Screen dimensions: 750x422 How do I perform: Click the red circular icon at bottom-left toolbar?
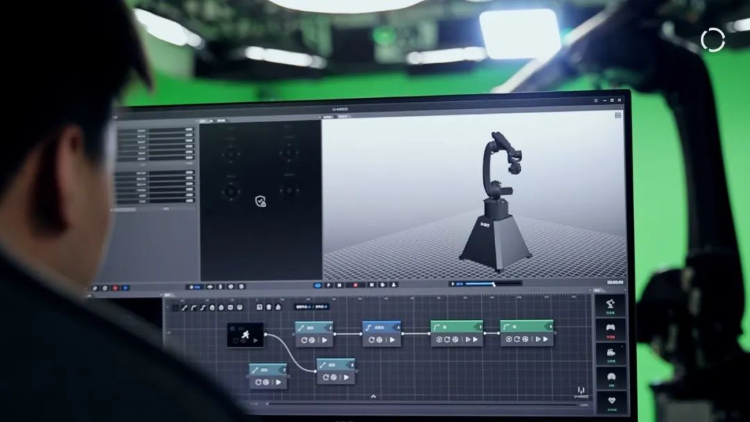coord(115,288)
